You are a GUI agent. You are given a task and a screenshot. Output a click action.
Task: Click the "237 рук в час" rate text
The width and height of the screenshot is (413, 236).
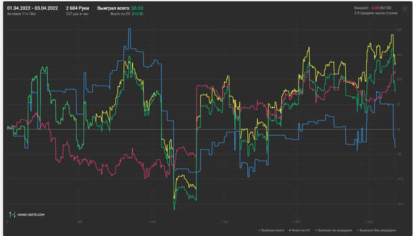pyautogui.click(x=77, y=14)
